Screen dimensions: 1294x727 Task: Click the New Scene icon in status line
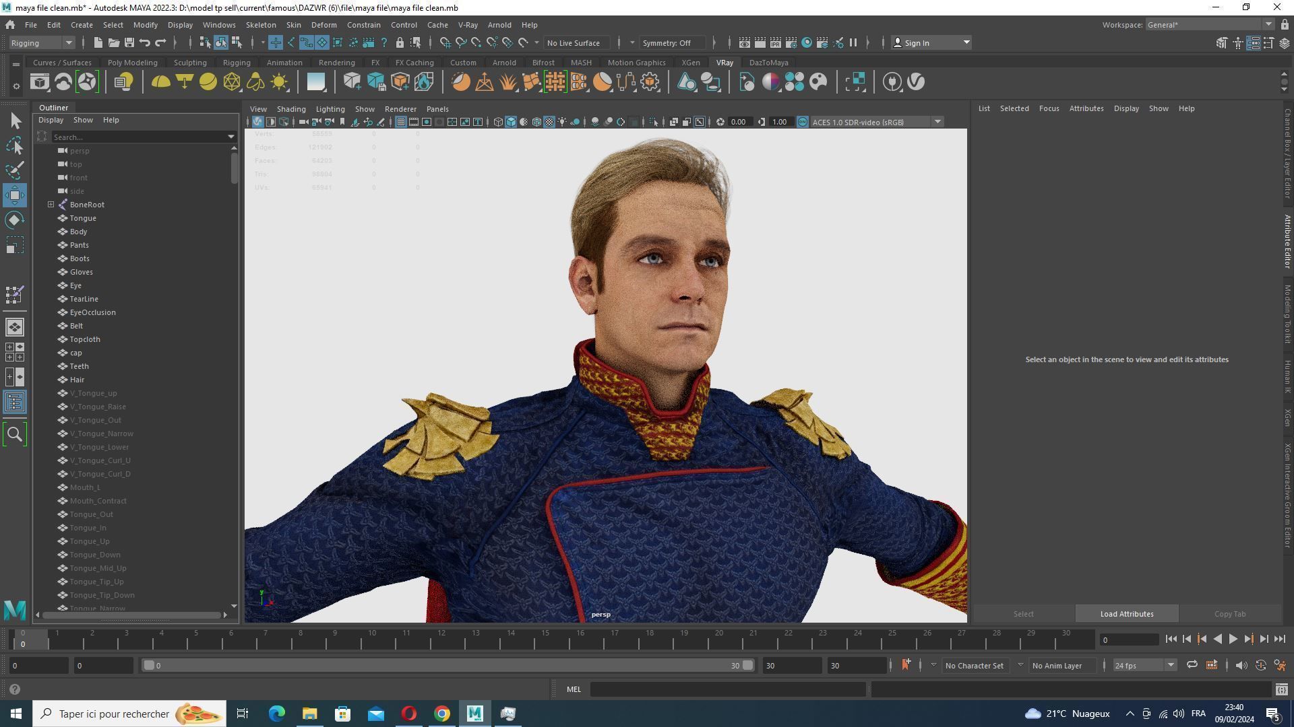click(98, 42)
